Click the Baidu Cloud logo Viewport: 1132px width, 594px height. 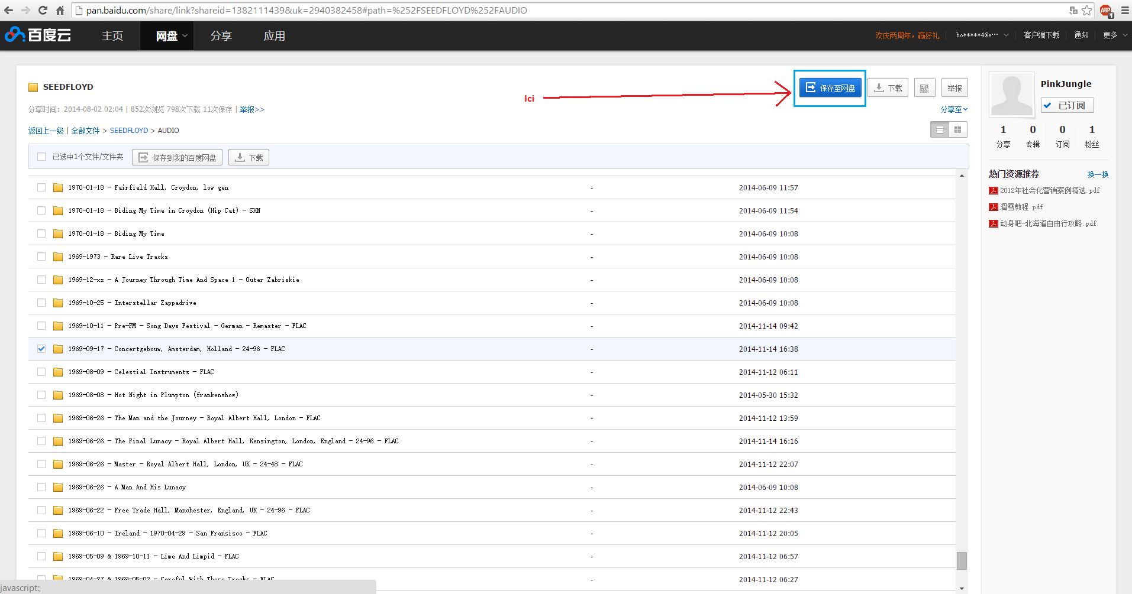click(x=38, y=35)
